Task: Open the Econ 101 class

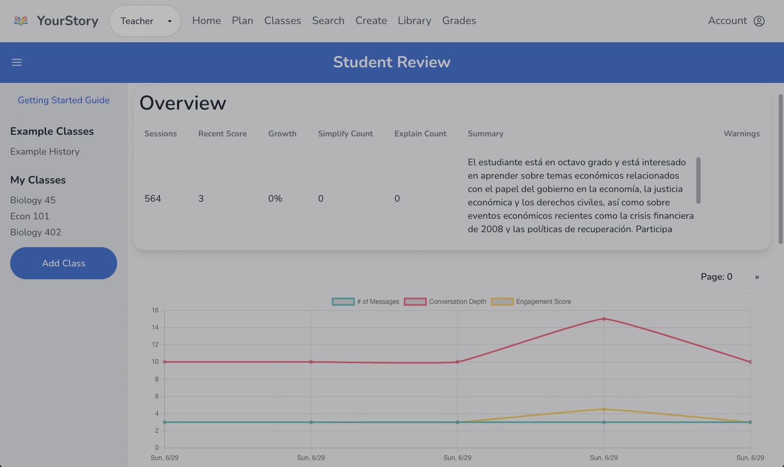Action: (x=30, y=216)
